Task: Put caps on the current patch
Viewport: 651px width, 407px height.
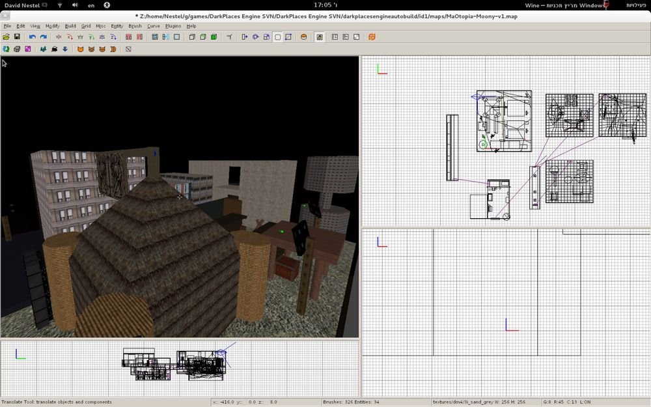Action: (x=304, y=37)
